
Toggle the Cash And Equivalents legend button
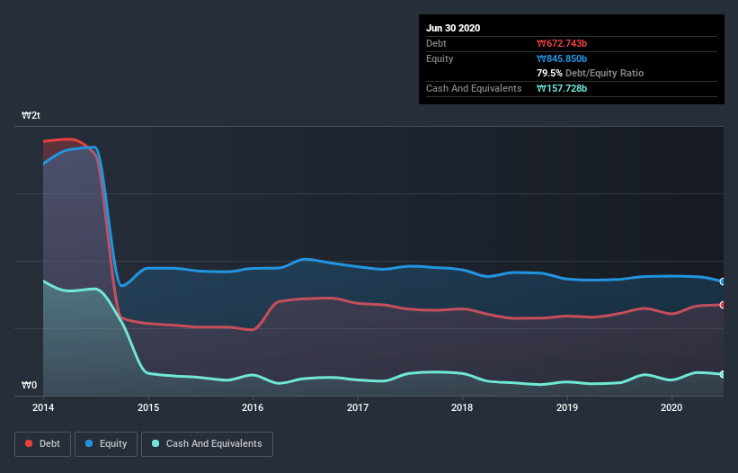tap(207, 444)
